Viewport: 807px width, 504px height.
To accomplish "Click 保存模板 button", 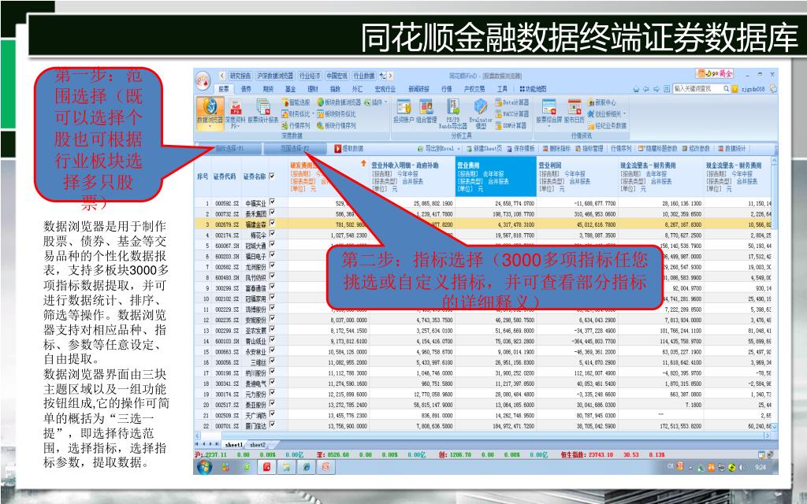I will point(520,149).
